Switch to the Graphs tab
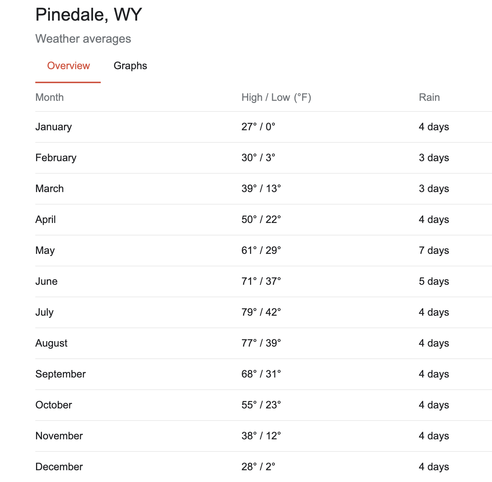The image size is (492, 482). [130, 66]
